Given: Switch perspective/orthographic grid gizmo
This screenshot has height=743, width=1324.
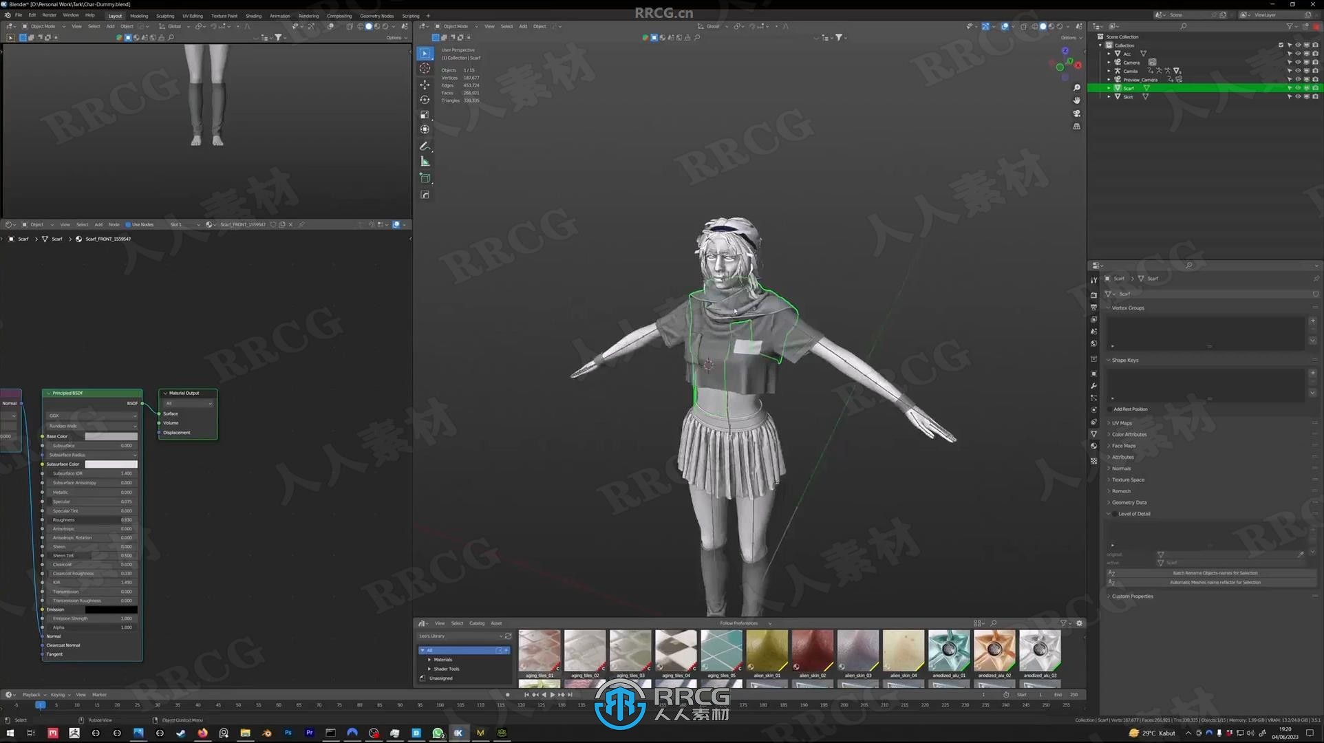Looking at the screenshot, I should [x=1077, y=127].
